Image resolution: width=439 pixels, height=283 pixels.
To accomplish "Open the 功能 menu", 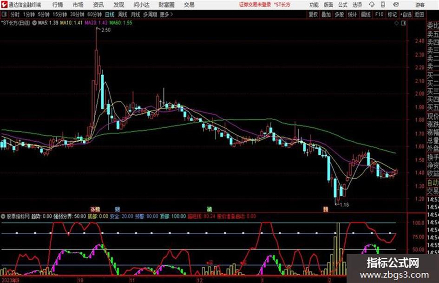I will point(314,5).
